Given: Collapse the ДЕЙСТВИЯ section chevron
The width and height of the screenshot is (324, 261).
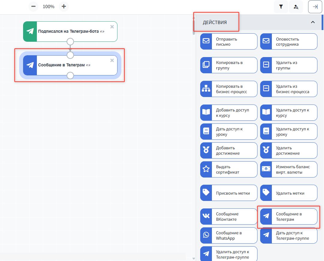Looking at the screenshot, I should click(313, 22).
